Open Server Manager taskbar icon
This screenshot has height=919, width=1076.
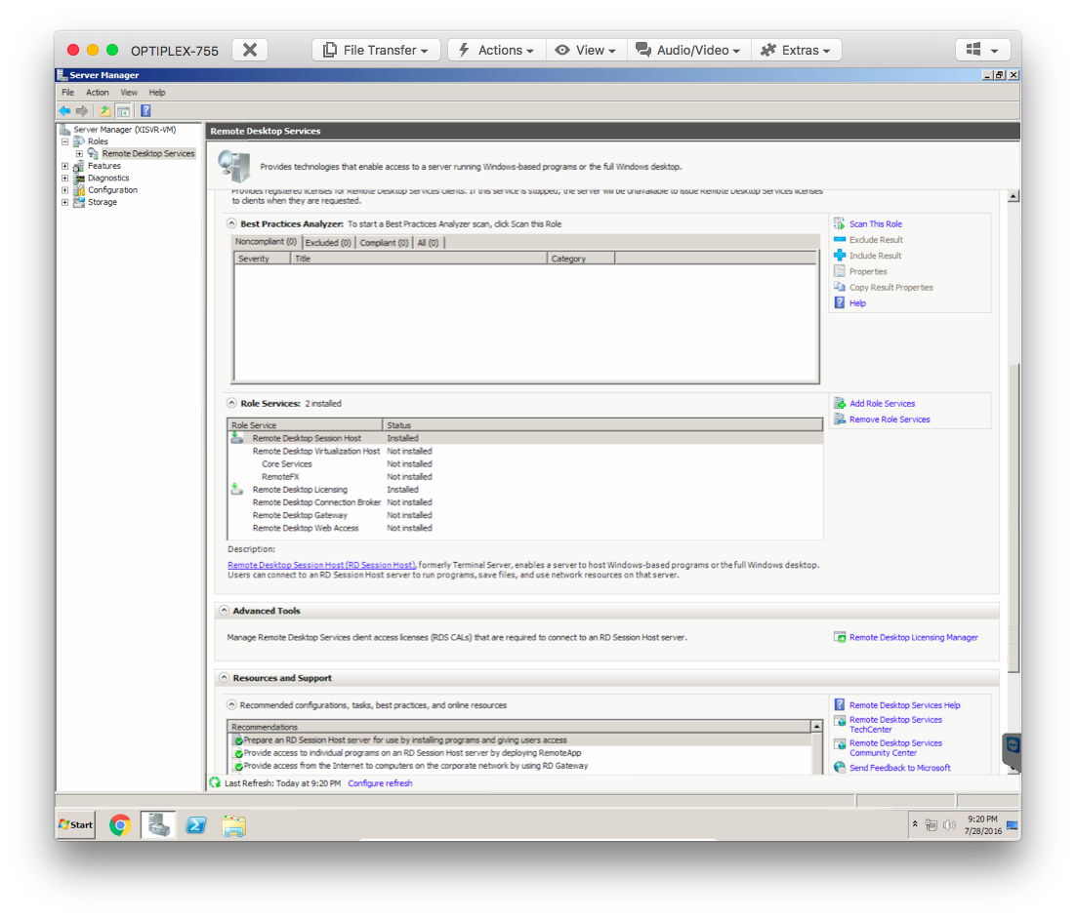[158, 825]
